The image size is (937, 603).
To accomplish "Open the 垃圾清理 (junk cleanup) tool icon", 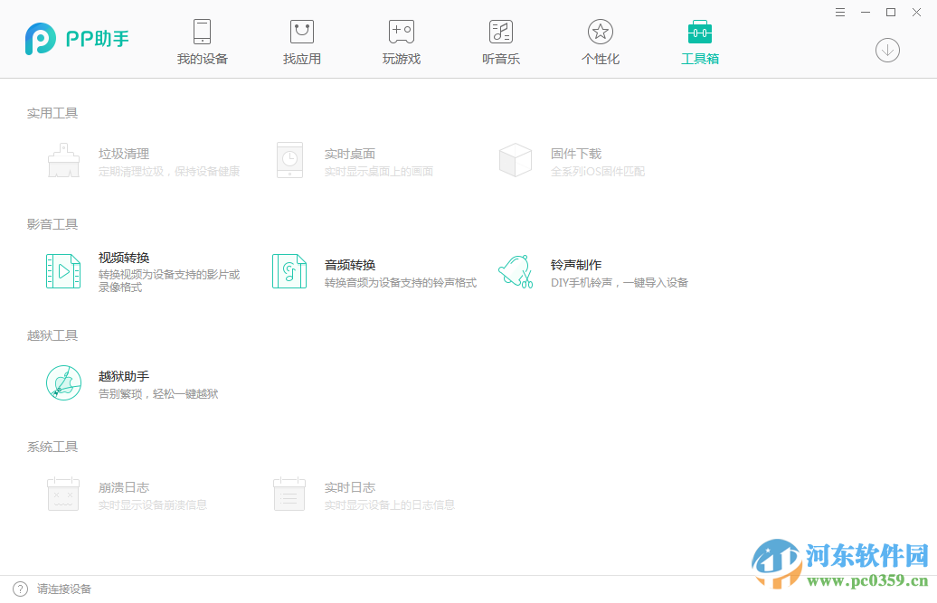I will tap(62, 159).
